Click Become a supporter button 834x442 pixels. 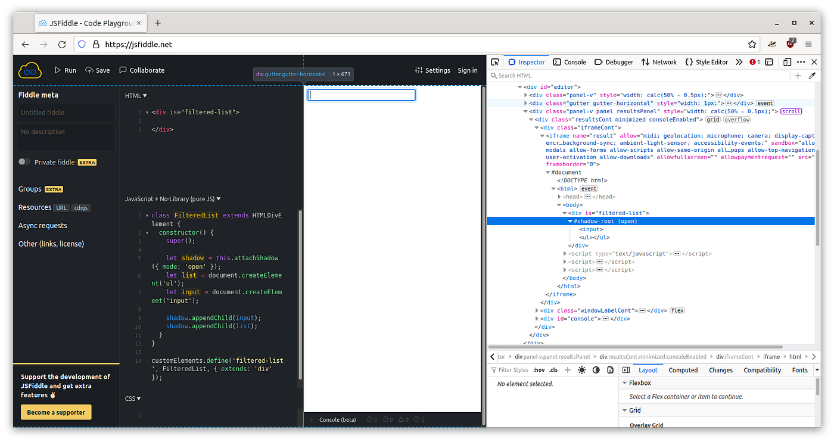pos(56,412)
